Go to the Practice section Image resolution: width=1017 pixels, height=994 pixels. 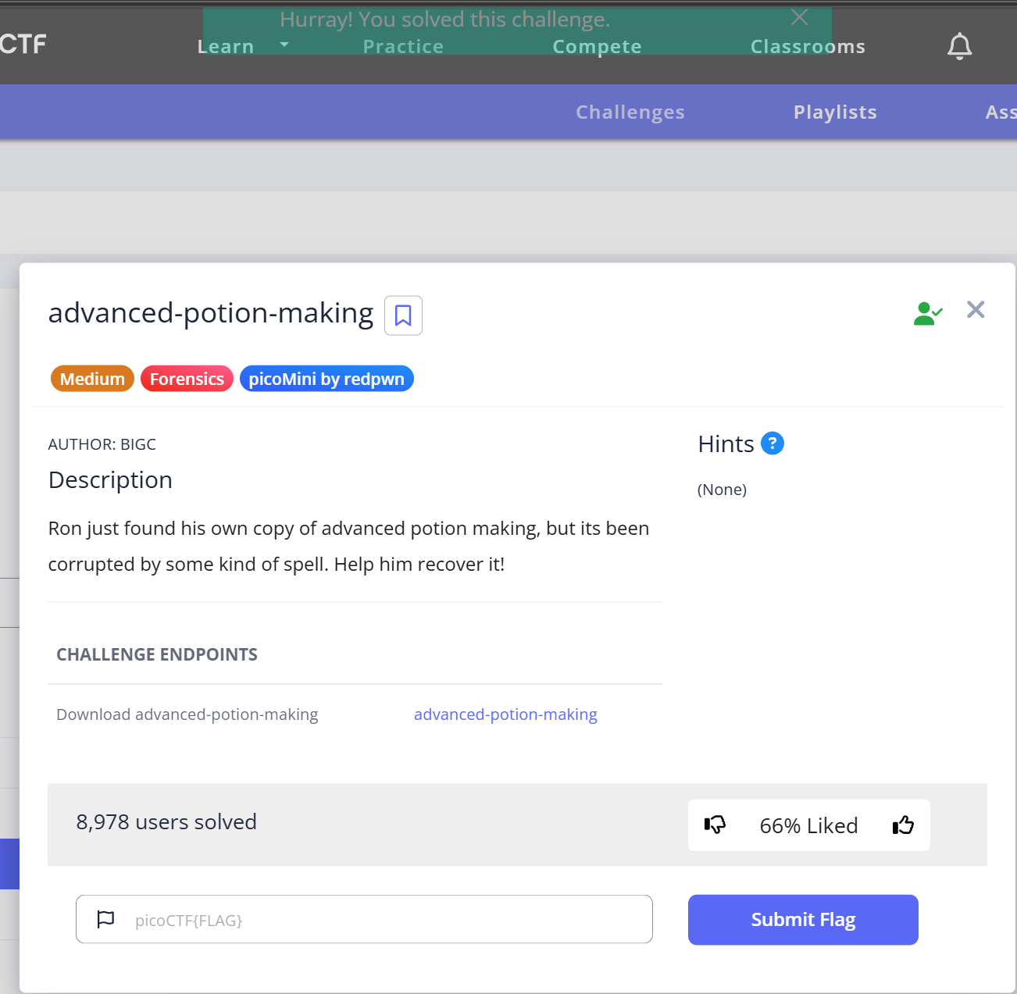click(403, 47)
